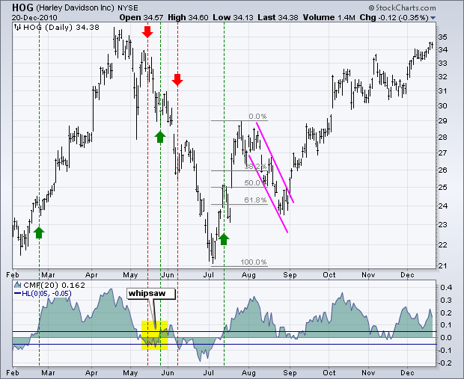Click Oct on the price panel time axis
Image resolution: width=464 pixels, height=379 pixels.
point(329,275)
